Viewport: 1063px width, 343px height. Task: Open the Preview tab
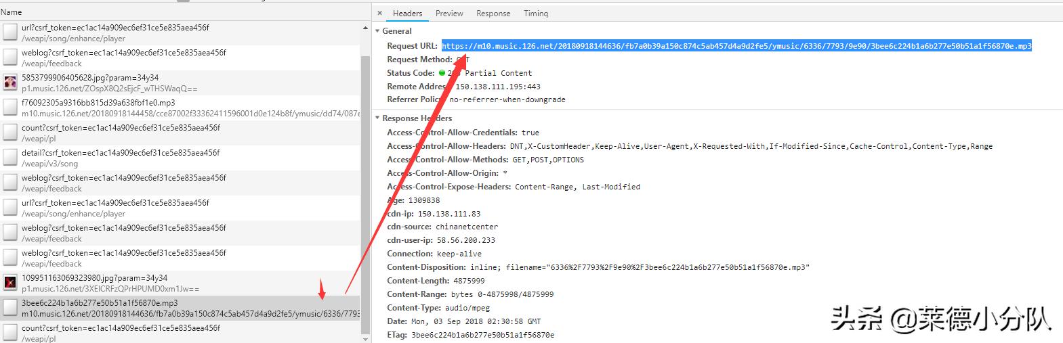(x=449, y=14)
